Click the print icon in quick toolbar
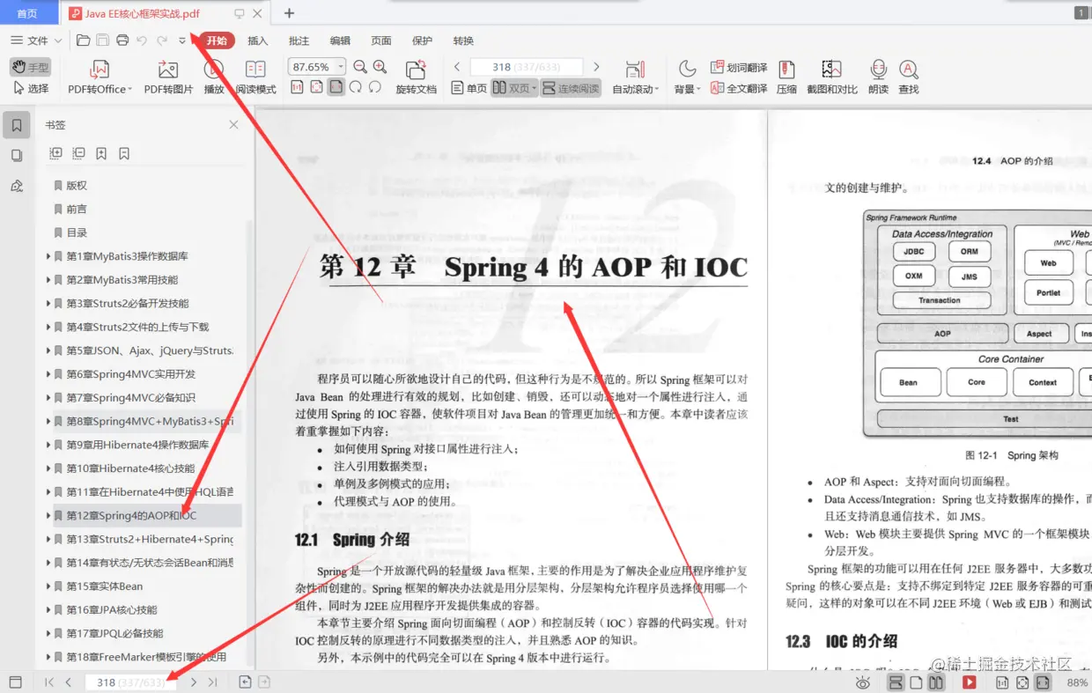 click(x=122, y=41)
